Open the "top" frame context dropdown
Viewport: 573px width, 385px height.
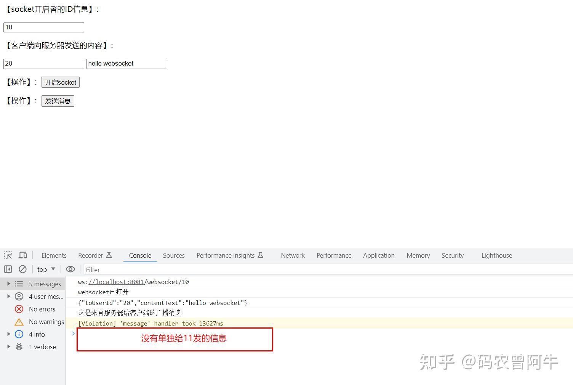pyautogui.click(x=45, y=269)
